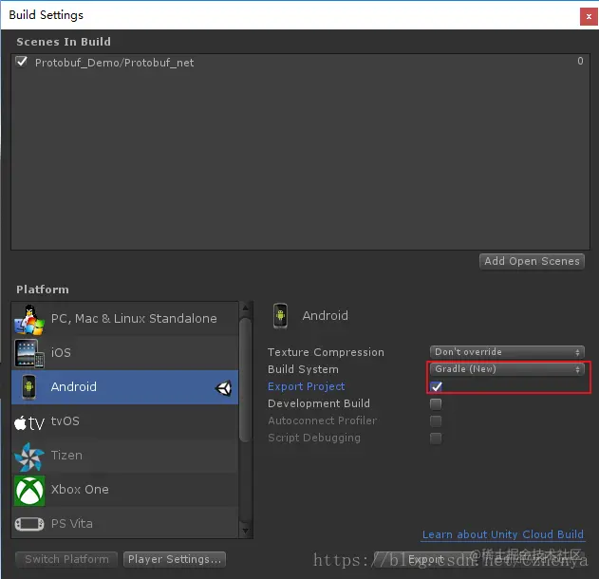Screen dimensions: 599x579
Task: Click the Build System label
Action: (x=304, y=369)
